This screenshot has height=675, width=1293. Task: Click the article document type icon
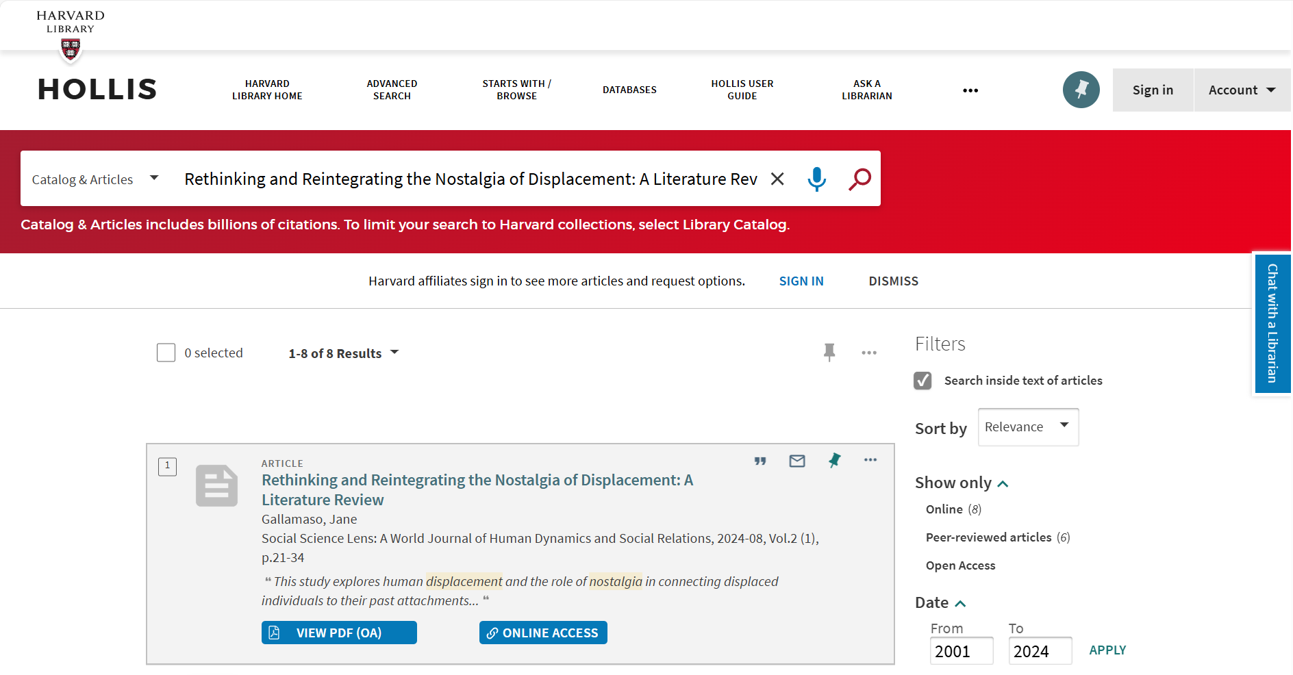[x=216, y=485]
